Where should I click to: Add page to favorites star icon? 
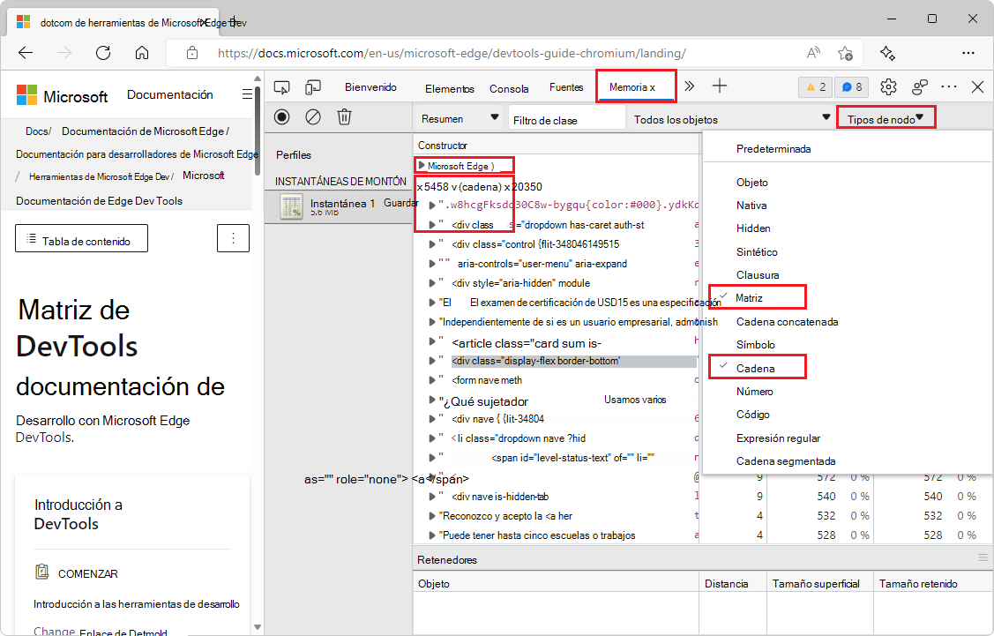[845, 53]
